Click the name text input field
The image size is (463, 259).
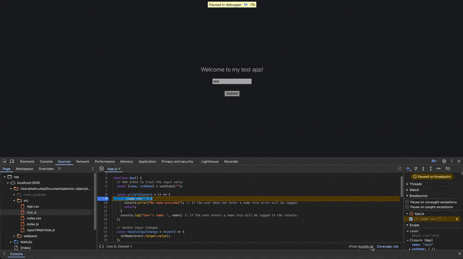tap(232, 81)
